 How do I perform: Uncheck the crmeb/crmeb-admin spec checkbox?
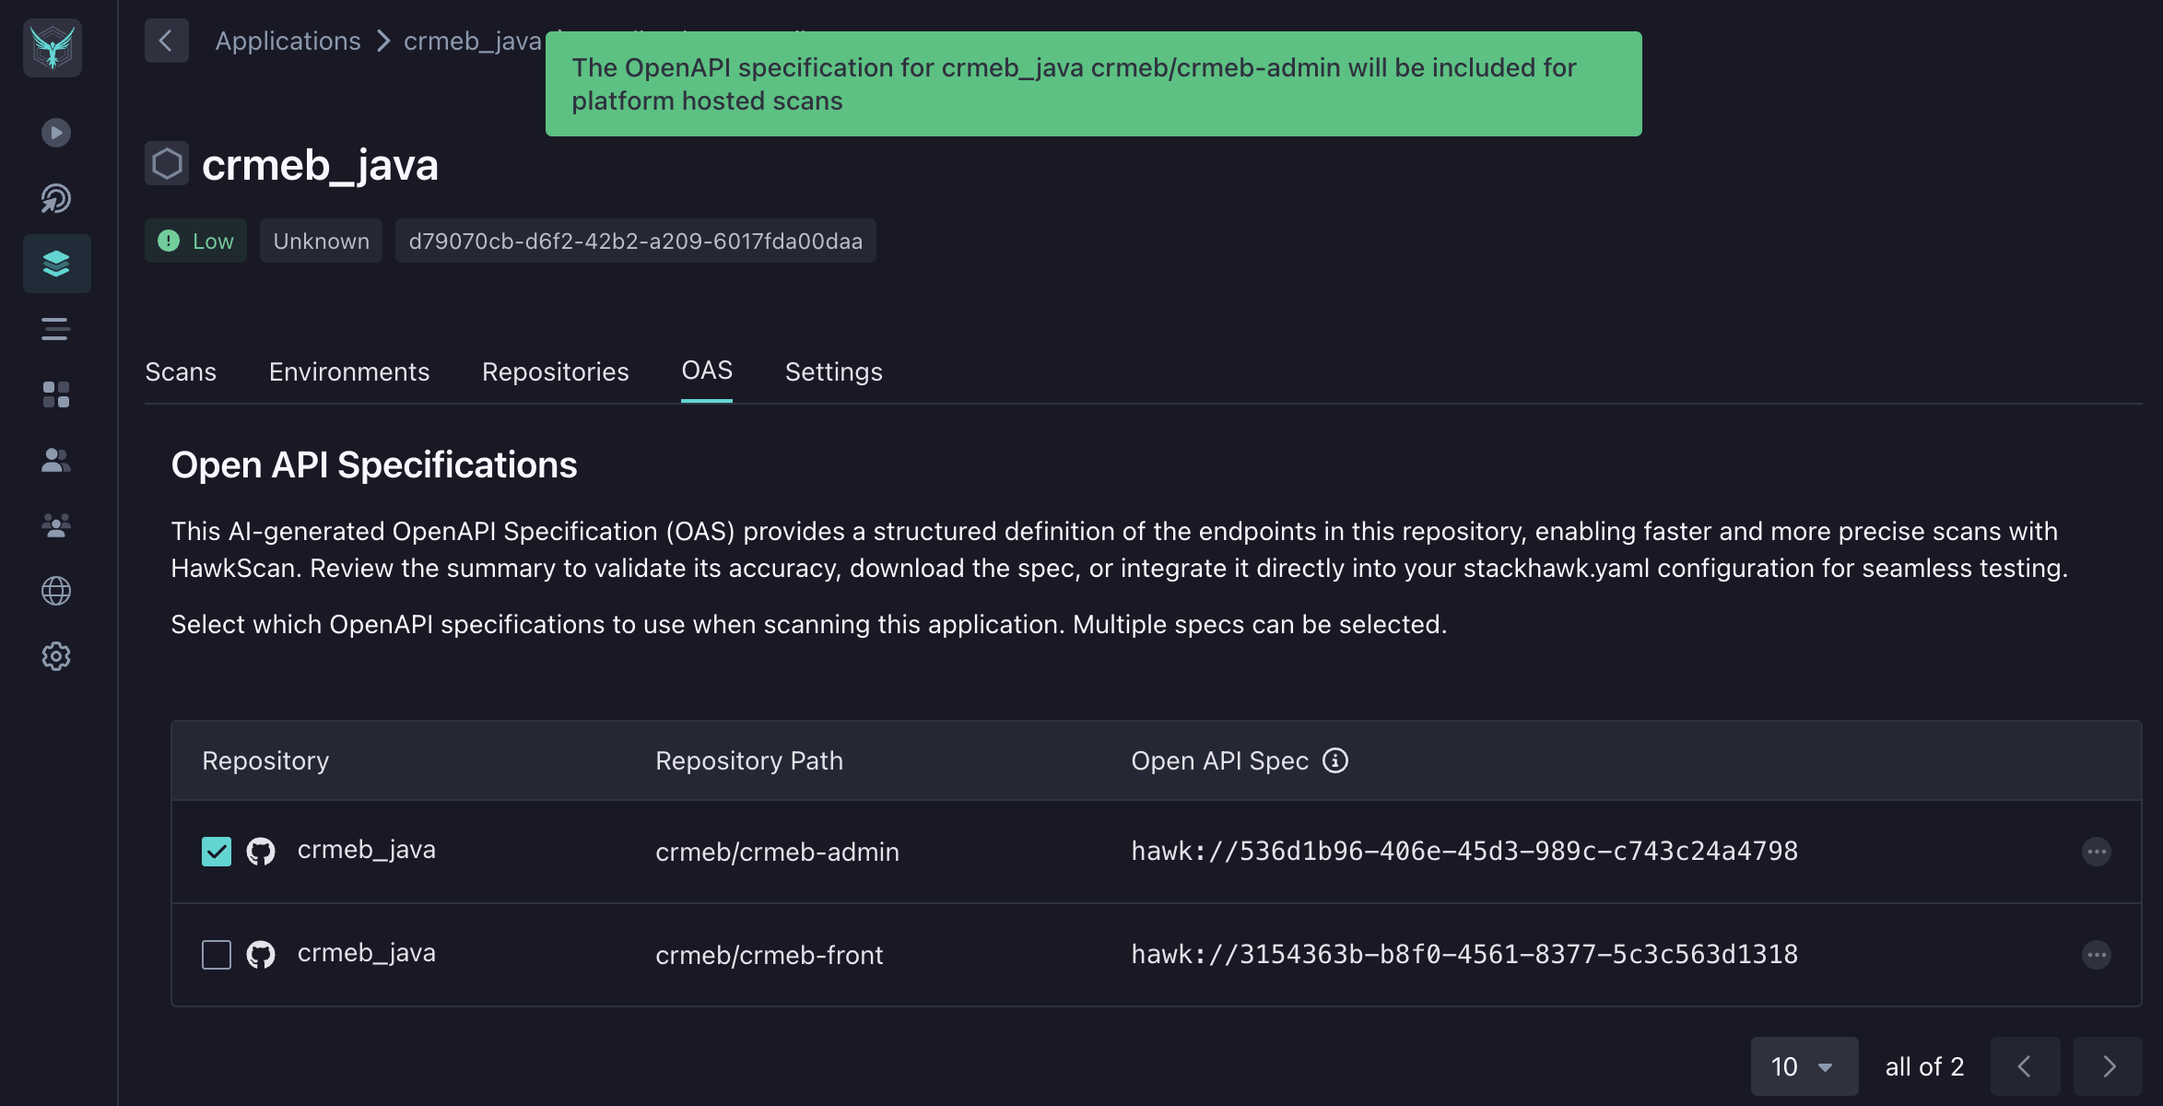[x=217, y=851]
